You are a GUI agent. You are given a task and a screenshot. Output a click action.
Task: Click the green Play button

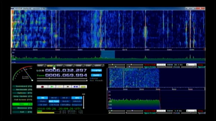(x=52, y=87)
